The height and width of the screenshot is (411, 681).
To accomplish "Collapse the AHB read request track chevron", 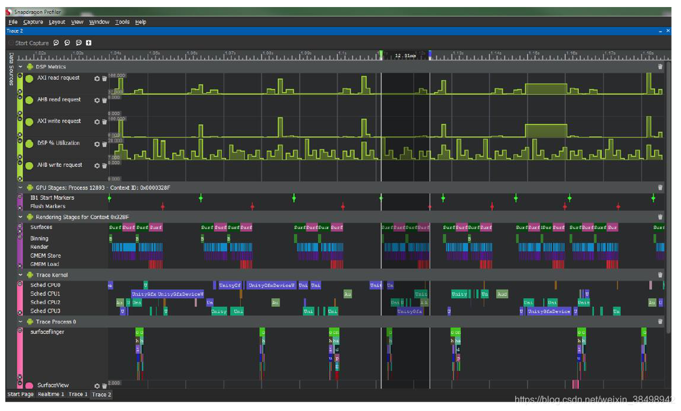I will click(19, 97).
